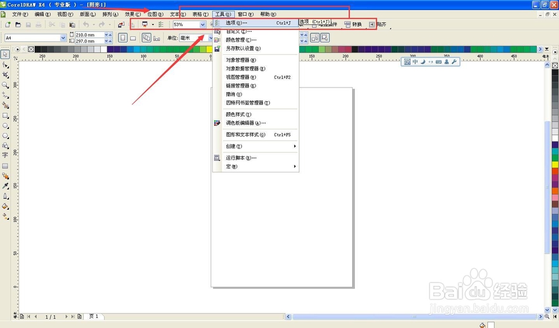Click the Undo arrow icon

(86, 25)
